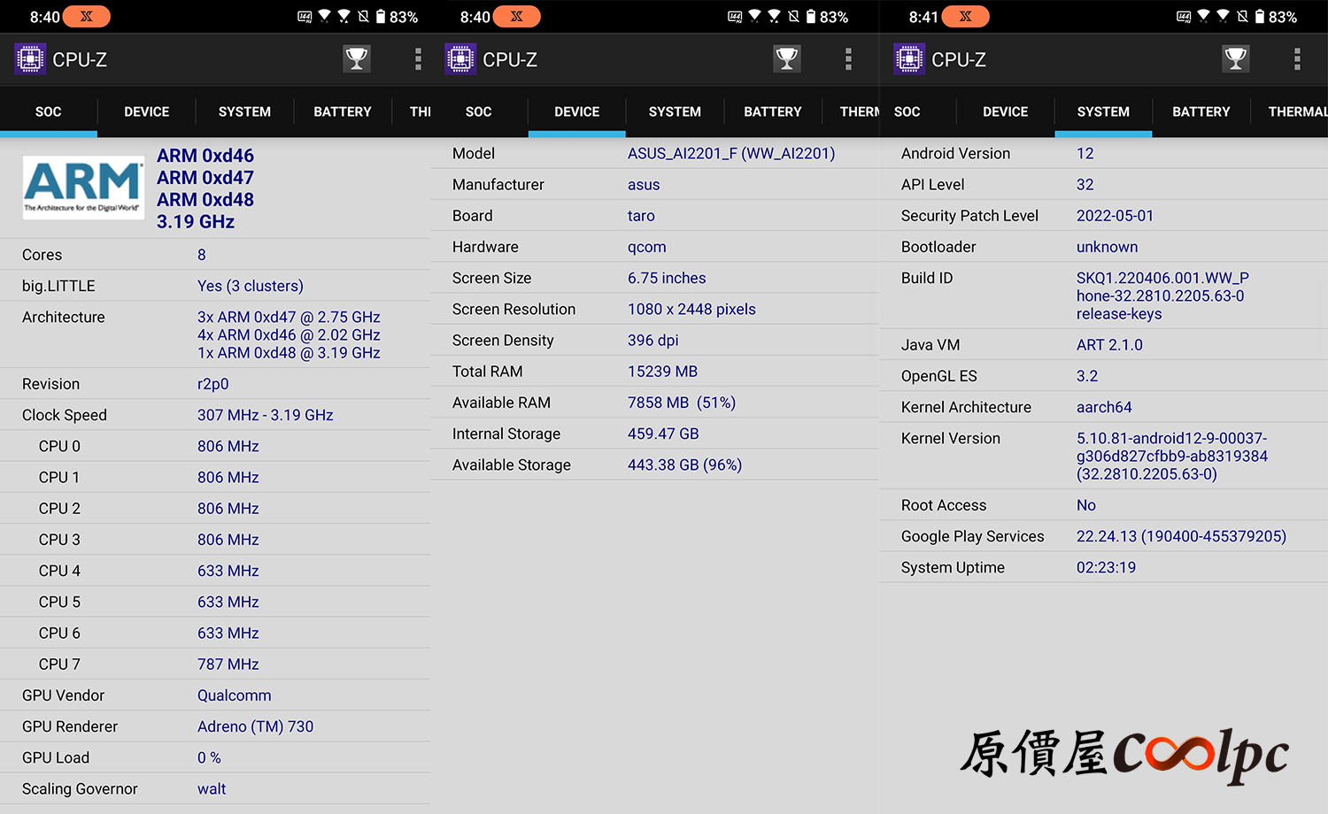Image resolution: width=1328 pixels, height=814 pixels.
Task: Tap ARM 0xd46 heading text
Action: tap(205, 156)
